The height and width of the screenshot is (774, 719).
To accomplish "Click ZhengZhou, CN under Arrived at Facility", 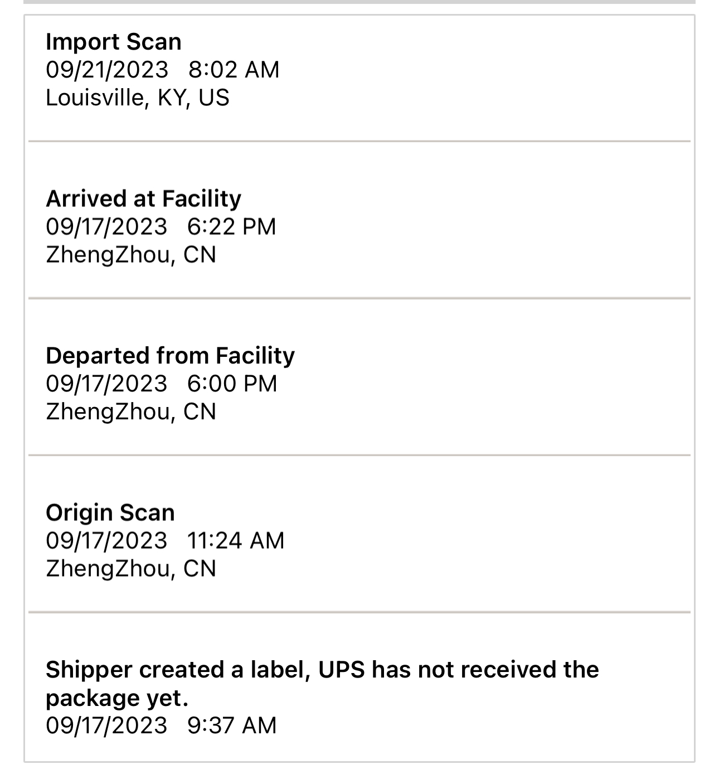I will [x=130, y=255].
